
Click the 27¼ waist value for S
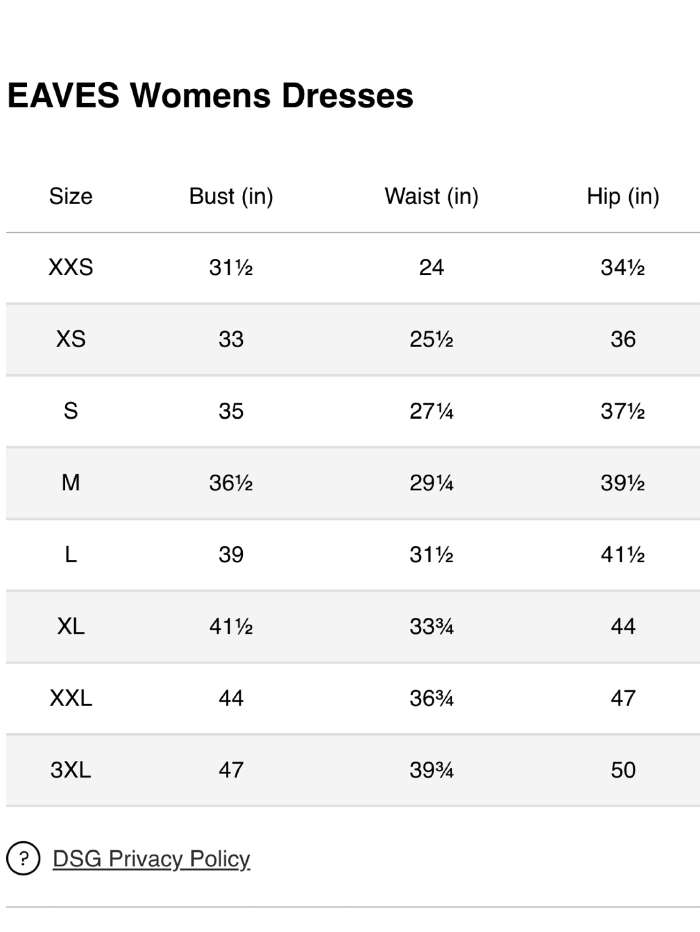pos(431,411)
